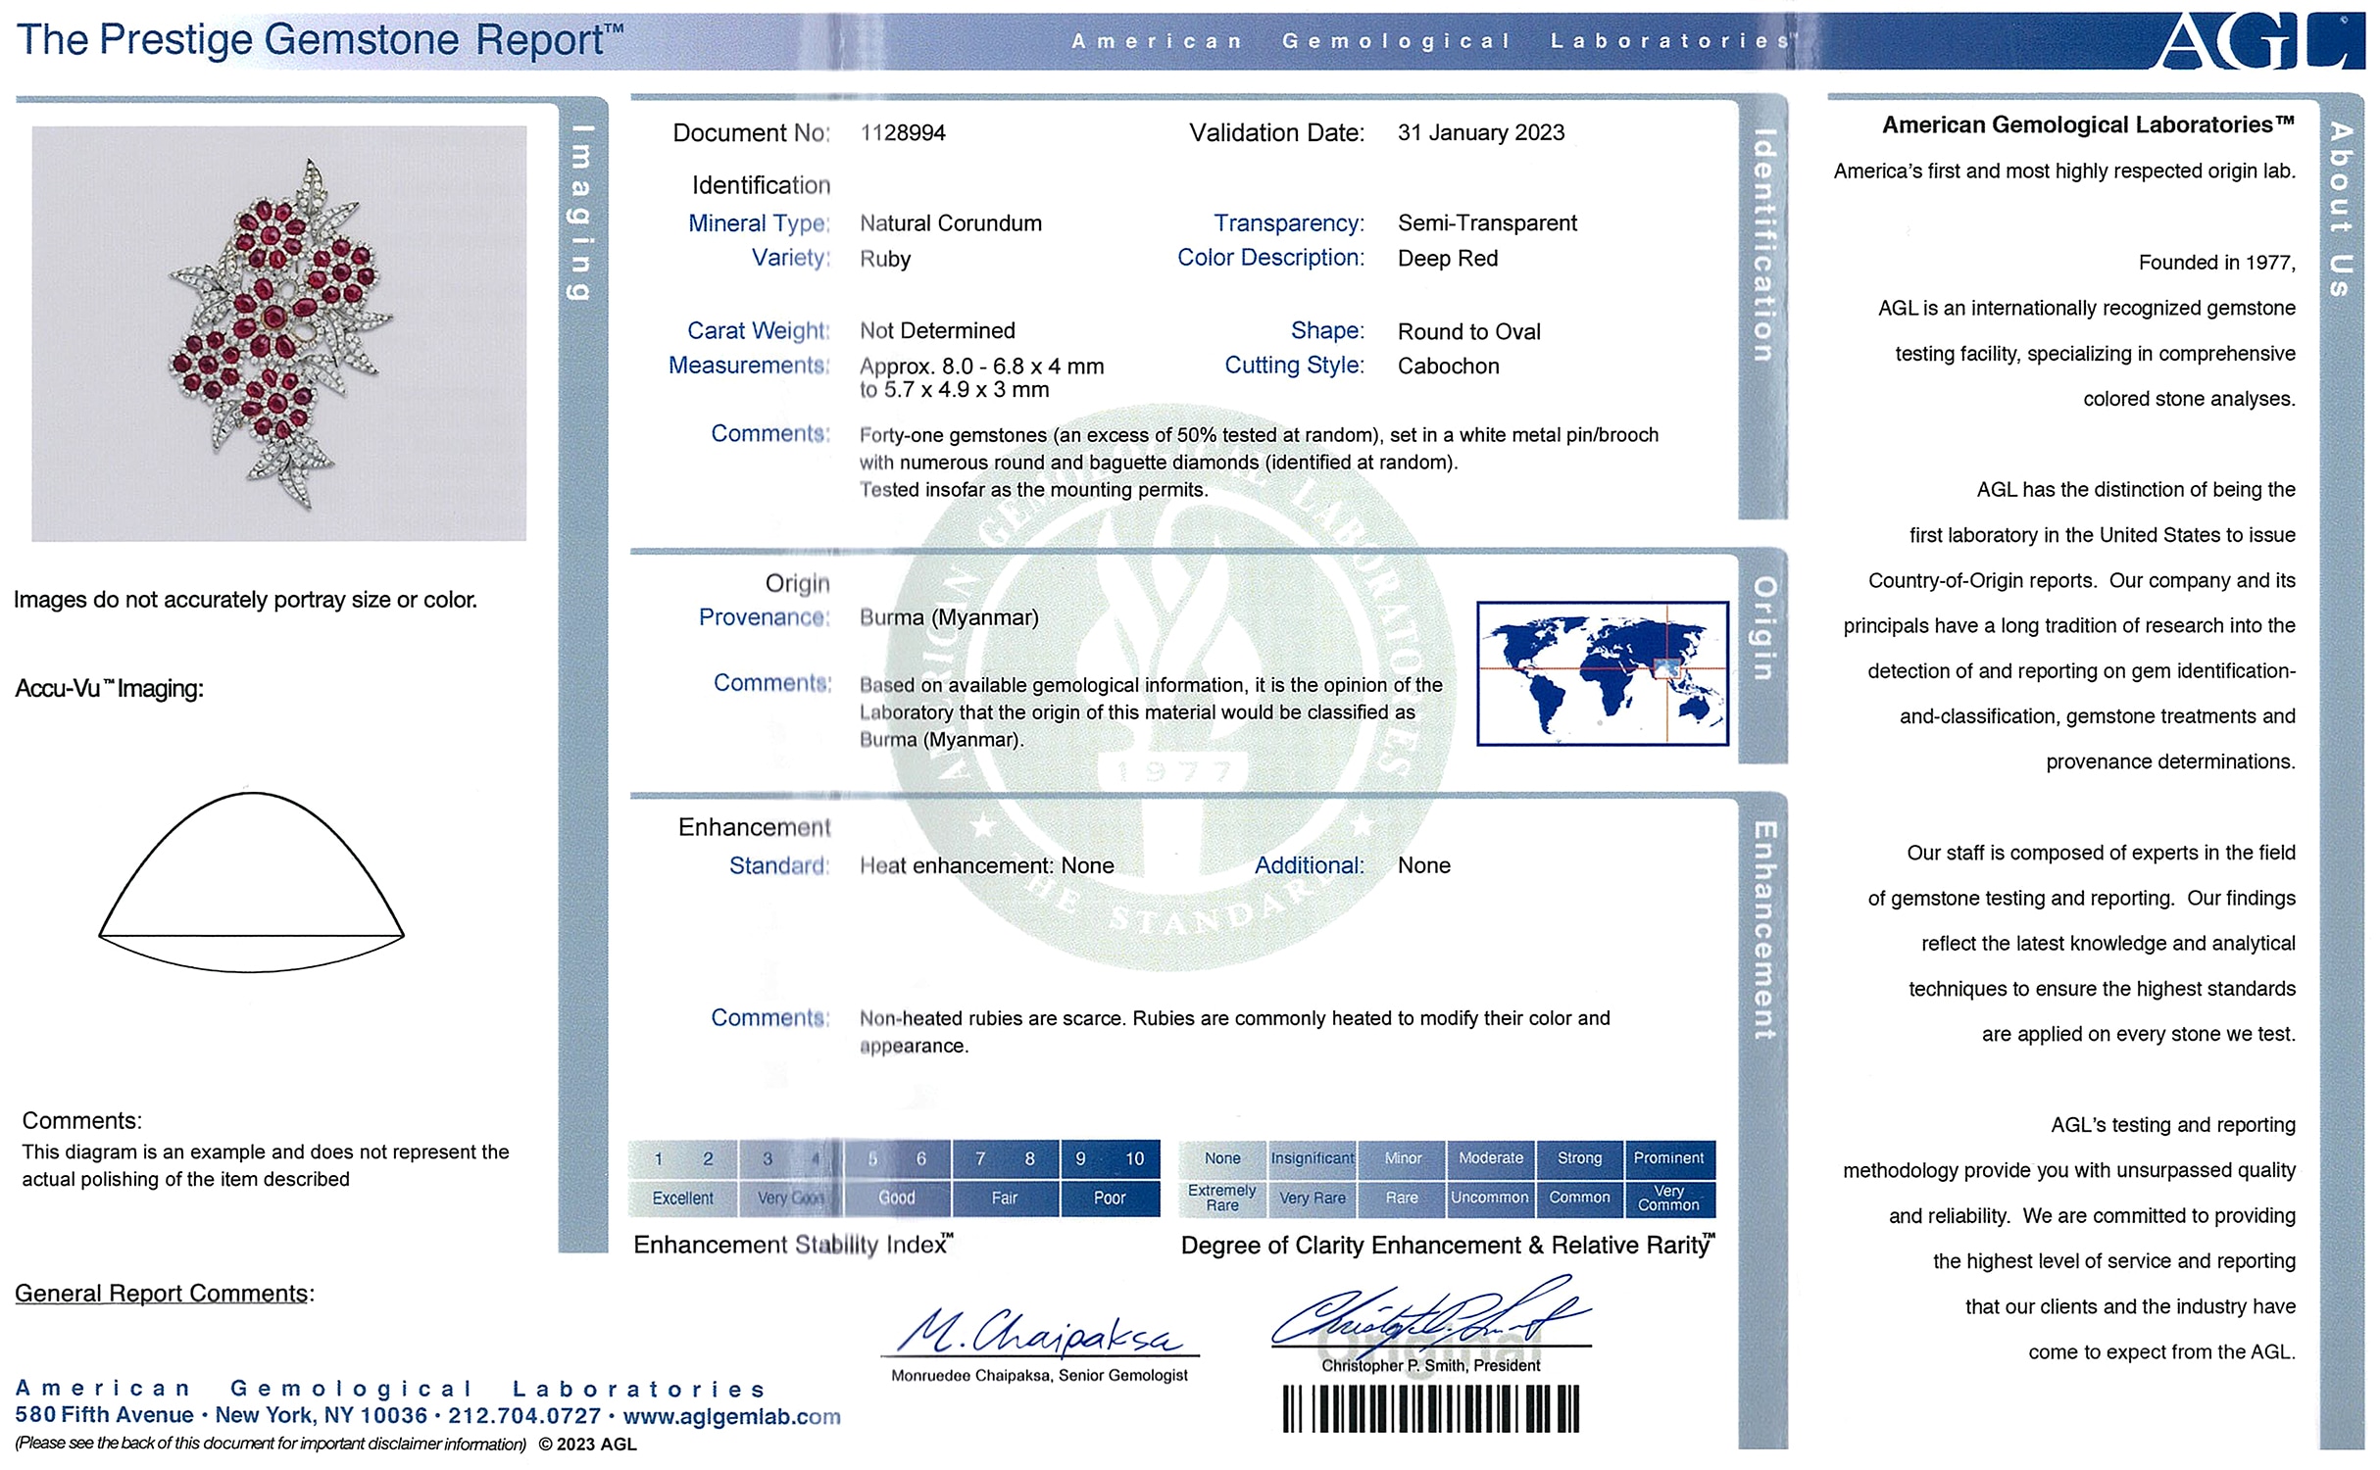
Task: Click Christopher P. Smith's signature
Action: click(x=1429, y=1313)
